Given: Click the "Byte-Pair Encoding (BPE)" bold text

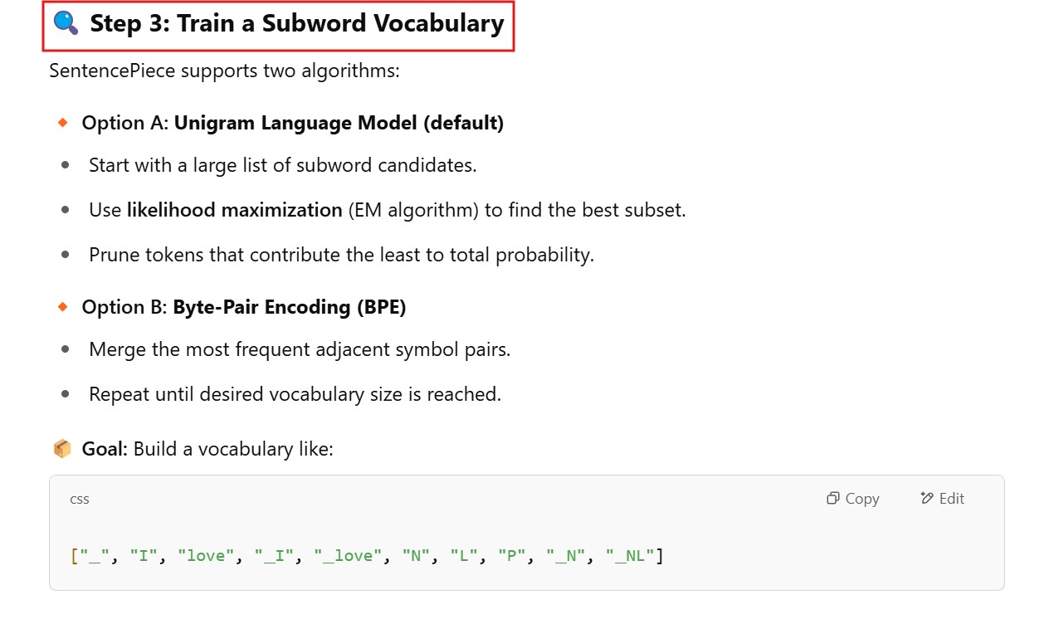Looking at the screenshot, I should pyautogui.click(x=289, y=307).
